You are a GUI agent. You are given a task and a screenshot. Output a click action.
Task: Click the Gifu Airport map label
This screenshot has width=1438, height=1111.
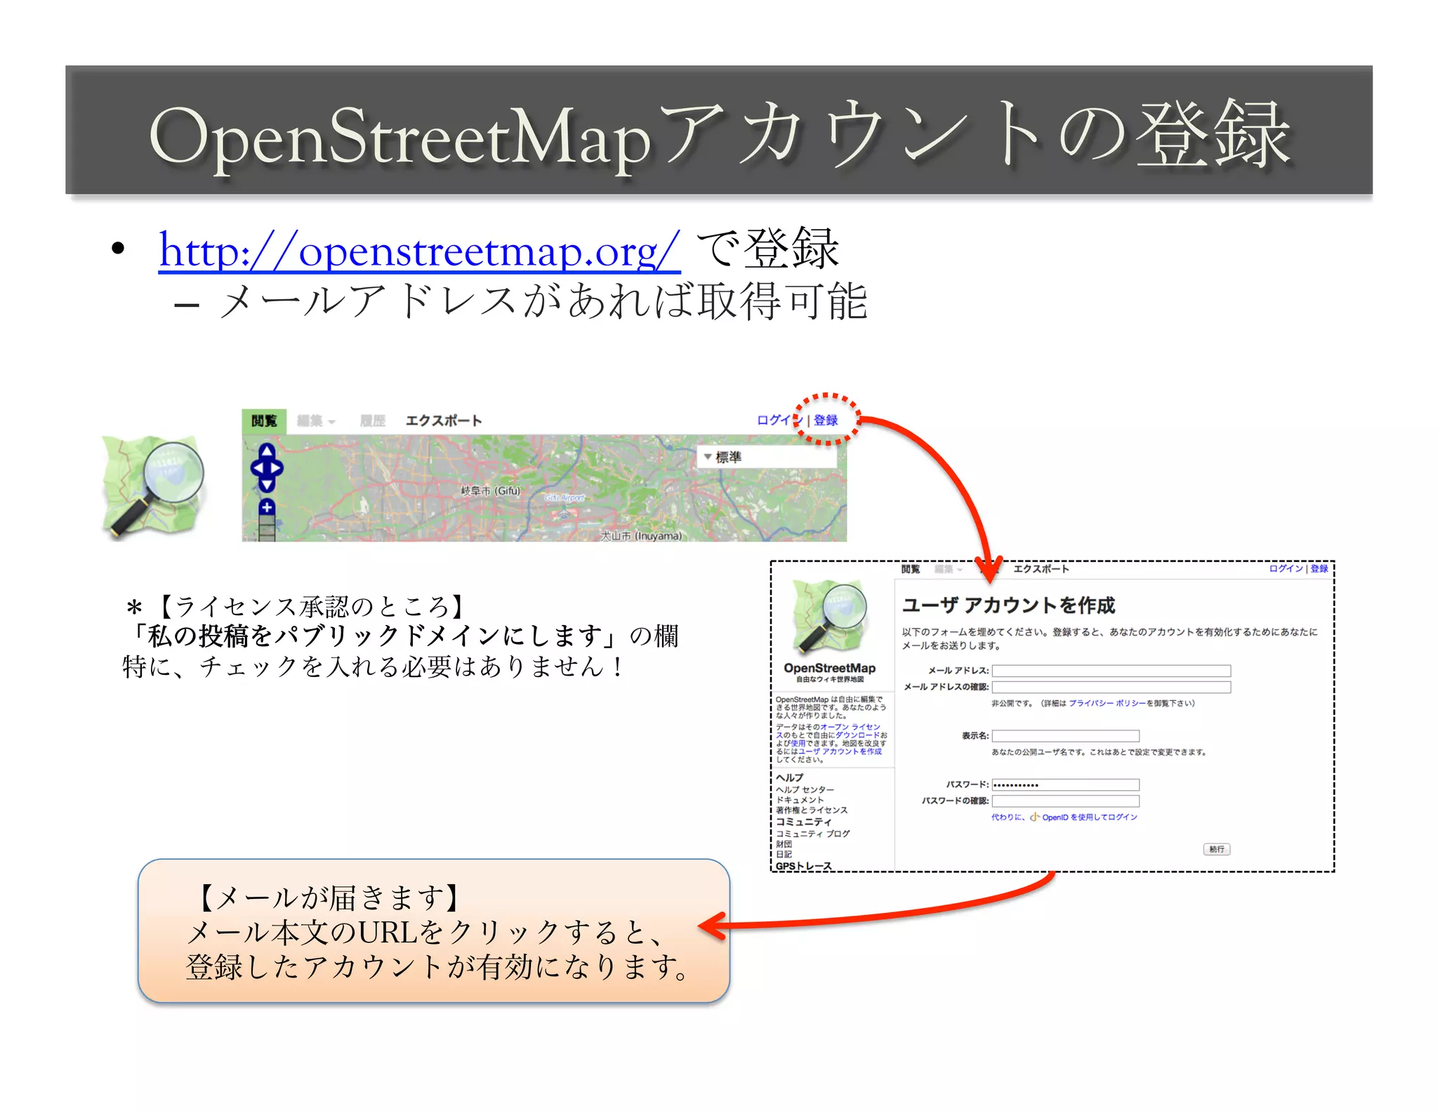565,497
